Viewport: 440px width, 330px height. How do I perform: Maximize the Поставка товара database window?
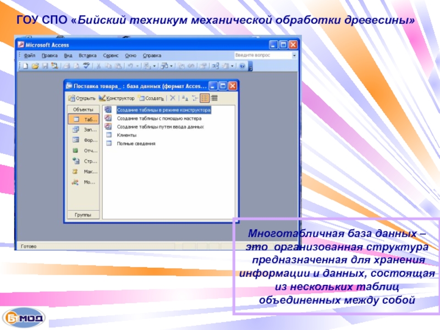coord(223,86)
